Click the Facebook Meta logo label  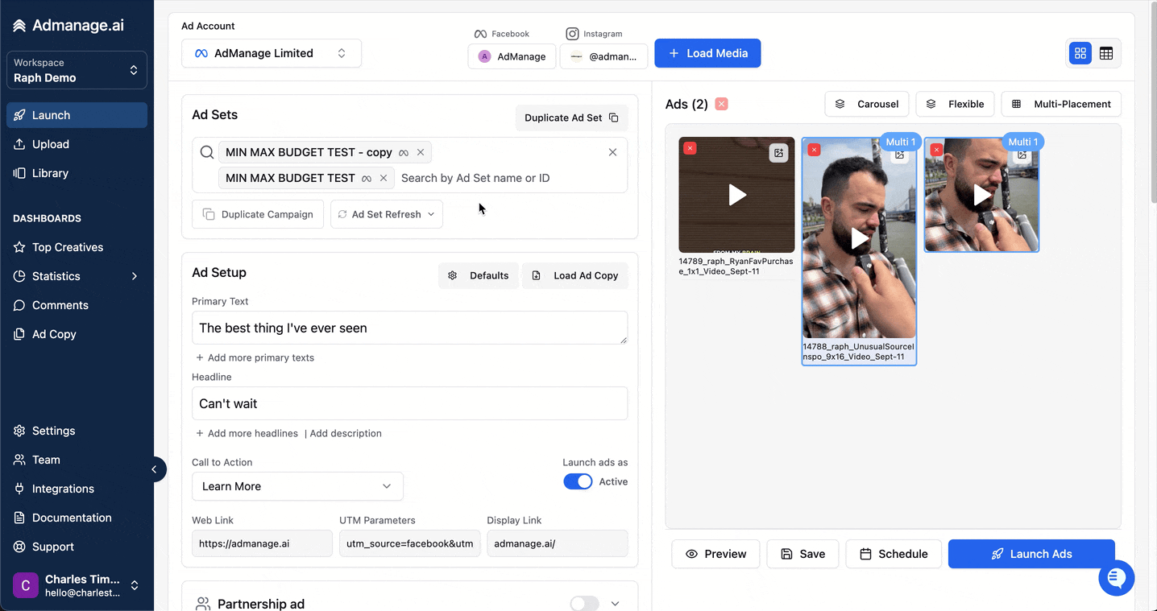coord(501,34)
